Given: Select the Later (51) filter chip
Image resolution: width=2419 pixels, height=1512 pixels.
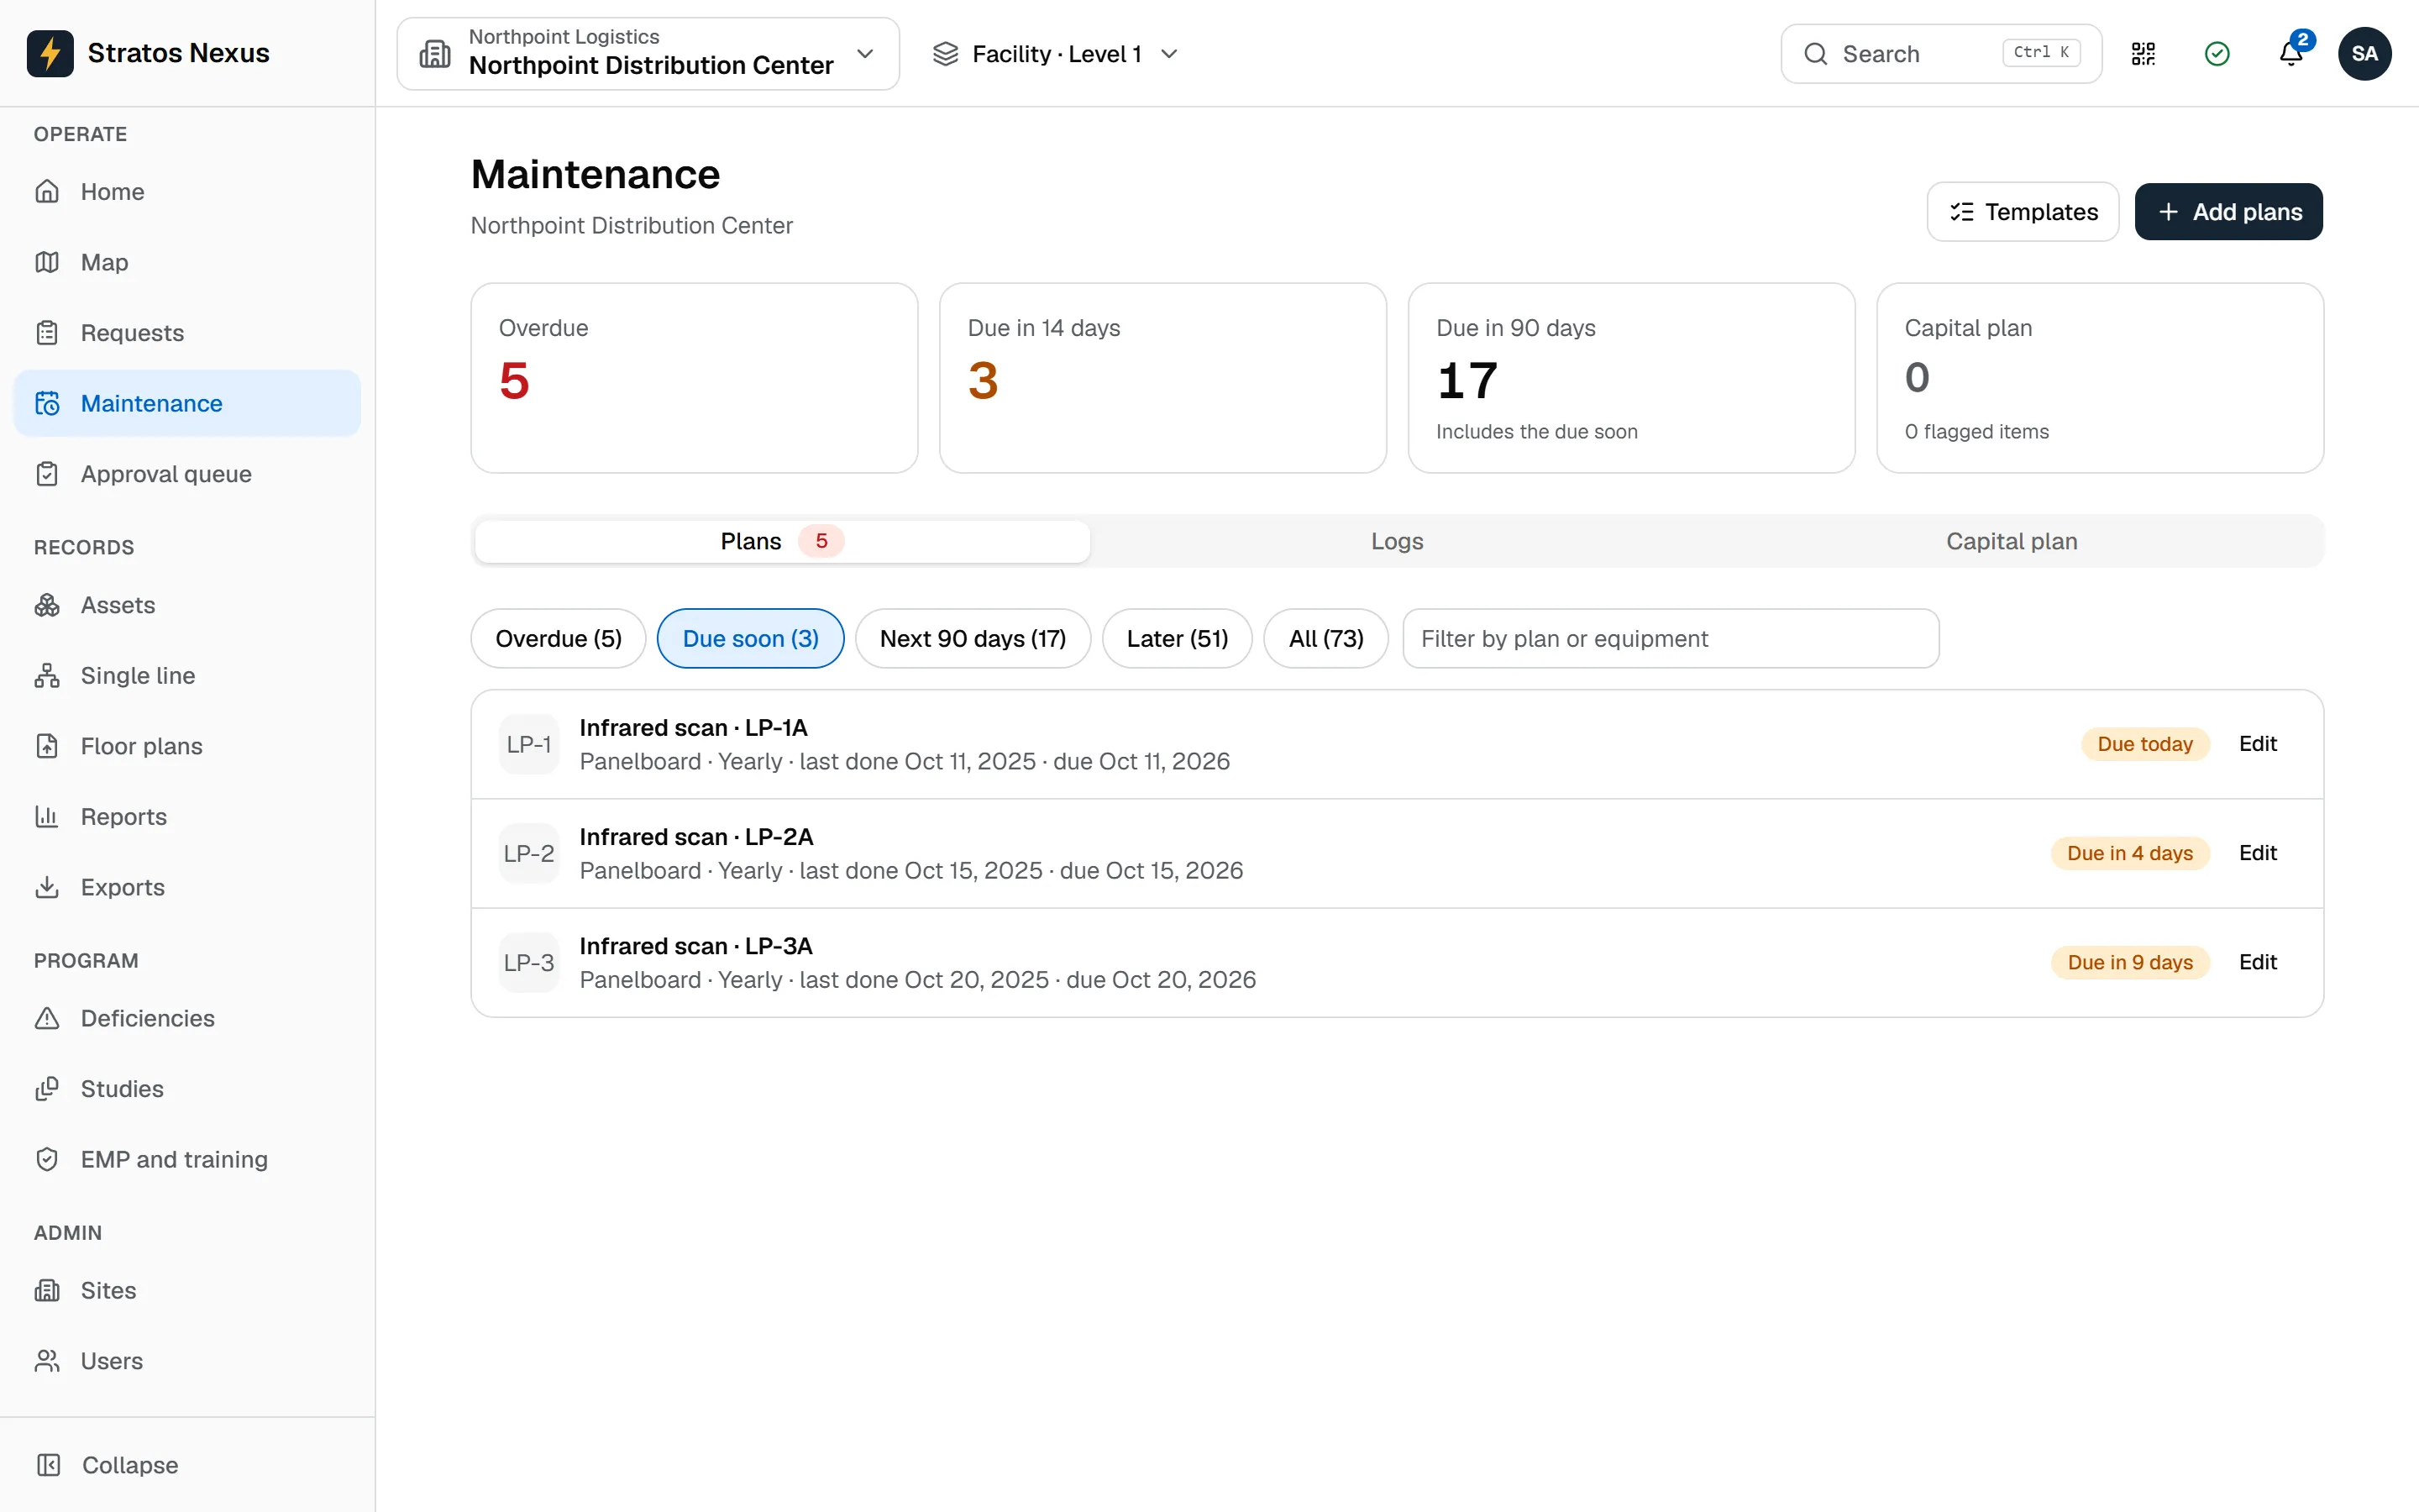Looking at the screenshot, I should click(x=1178, y=639).
